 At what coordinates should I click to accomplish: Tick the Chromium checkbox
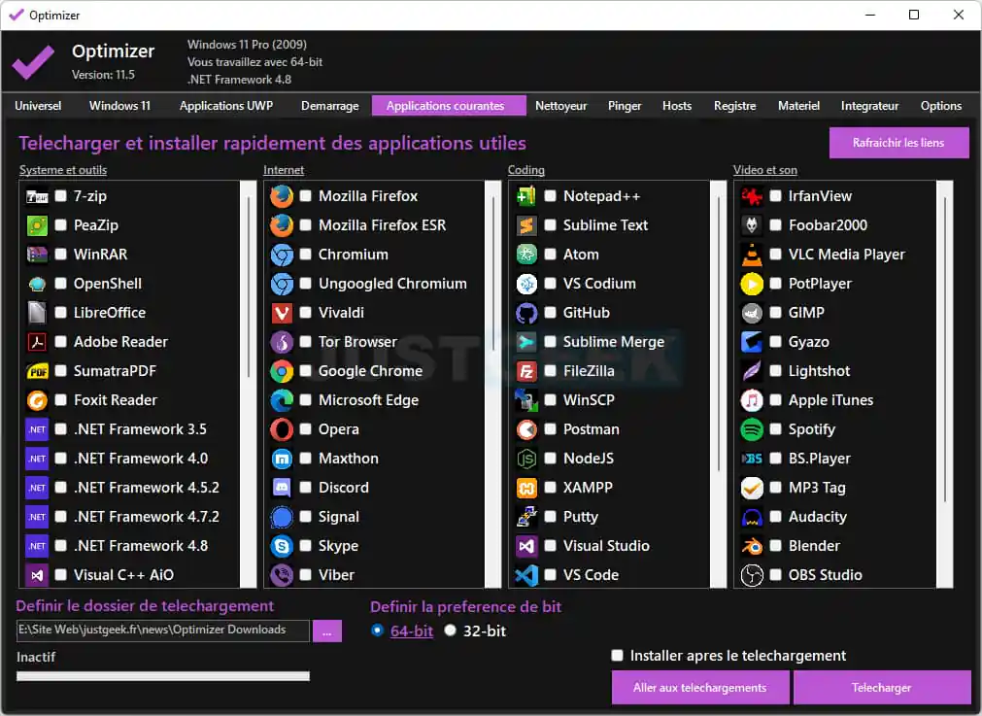[x=306, y=255]
